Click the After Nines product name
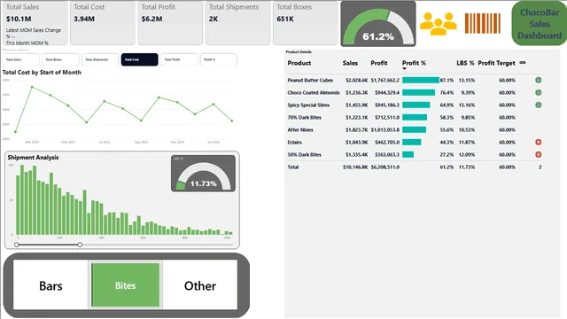Image resolution: width=567 pixels, height=319 pixels. 300,130
